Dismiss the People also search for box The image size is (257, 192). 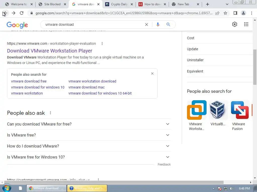coord(152,74)
